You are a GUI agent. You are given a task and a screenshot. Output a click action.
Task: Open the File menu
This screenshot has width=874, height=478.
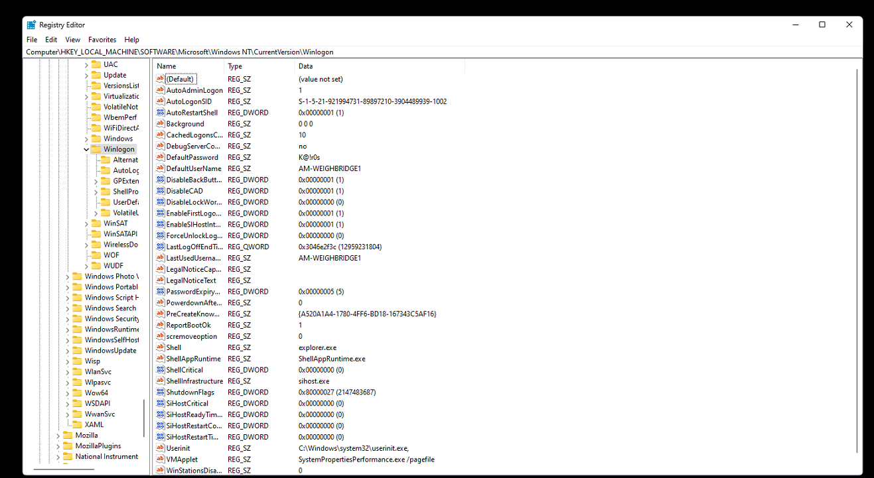click(x=32, y=40)
